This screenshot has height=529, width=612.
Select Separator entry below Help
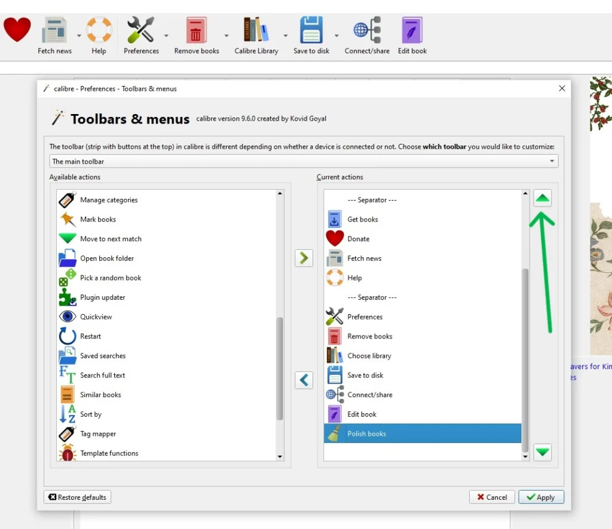(x=423, y=297)
